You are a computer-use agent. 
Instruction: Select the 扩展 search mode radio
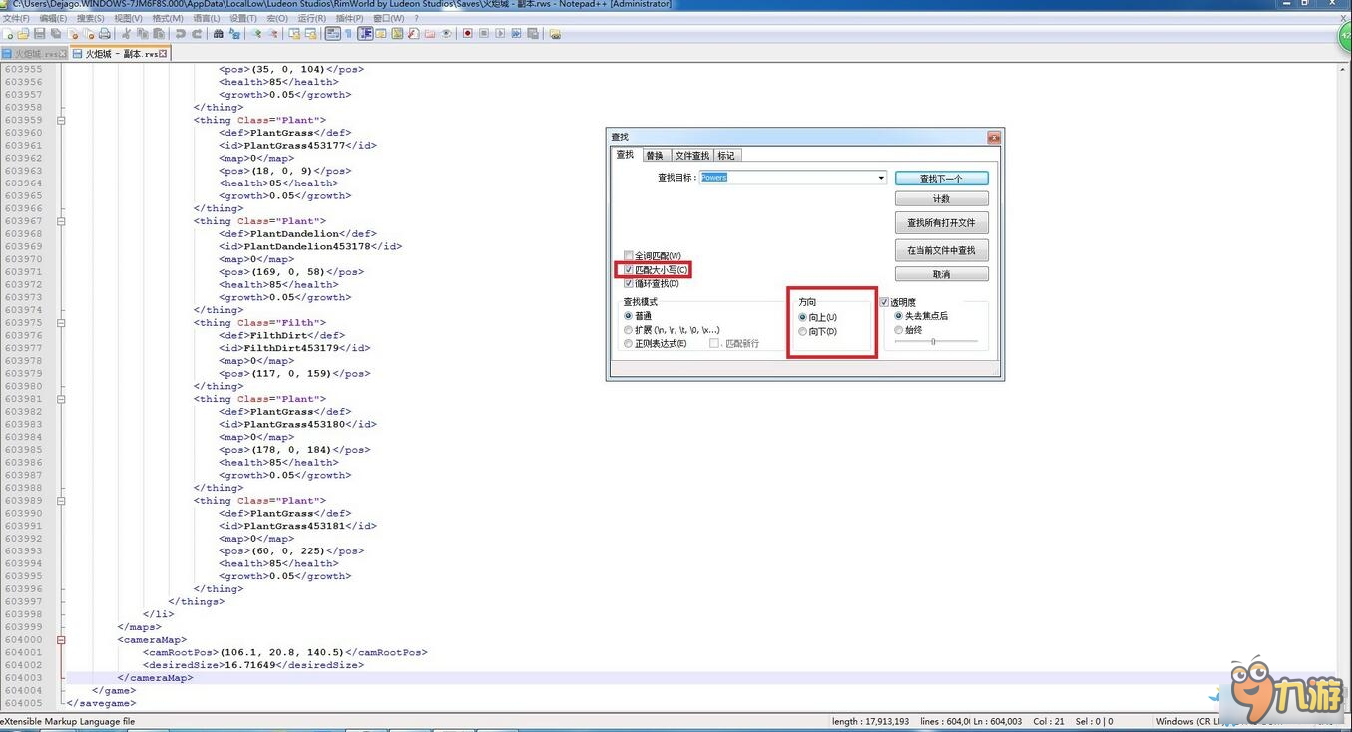(x=628, y=330)
